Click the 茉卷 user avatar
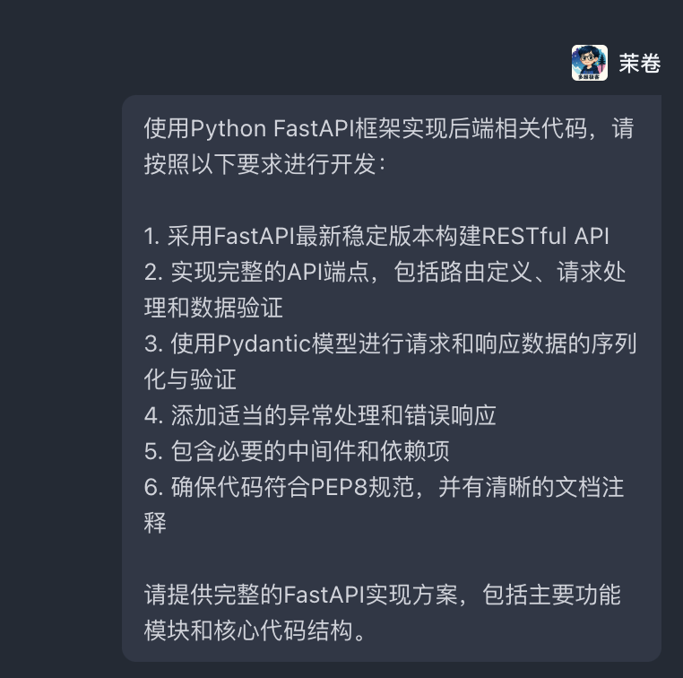The image size is (683, 678). tap(589, 63)
